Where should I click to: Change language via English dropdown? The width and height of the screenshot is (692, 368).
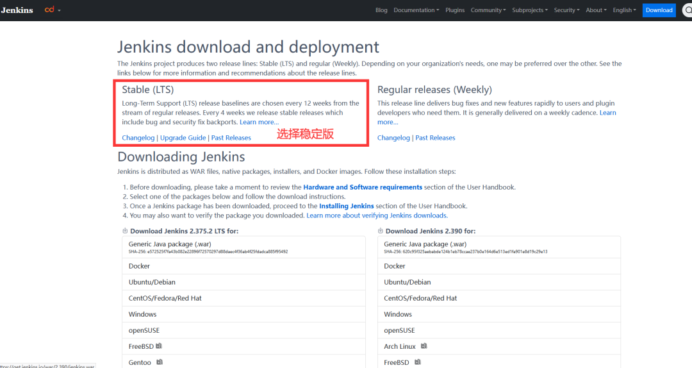point(624,10)
